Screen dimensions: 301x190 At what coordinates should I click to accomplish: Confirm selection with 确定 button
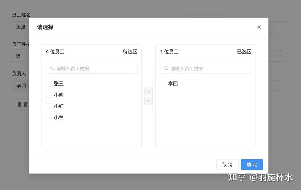pyautogui.click(x=252, y=165)
